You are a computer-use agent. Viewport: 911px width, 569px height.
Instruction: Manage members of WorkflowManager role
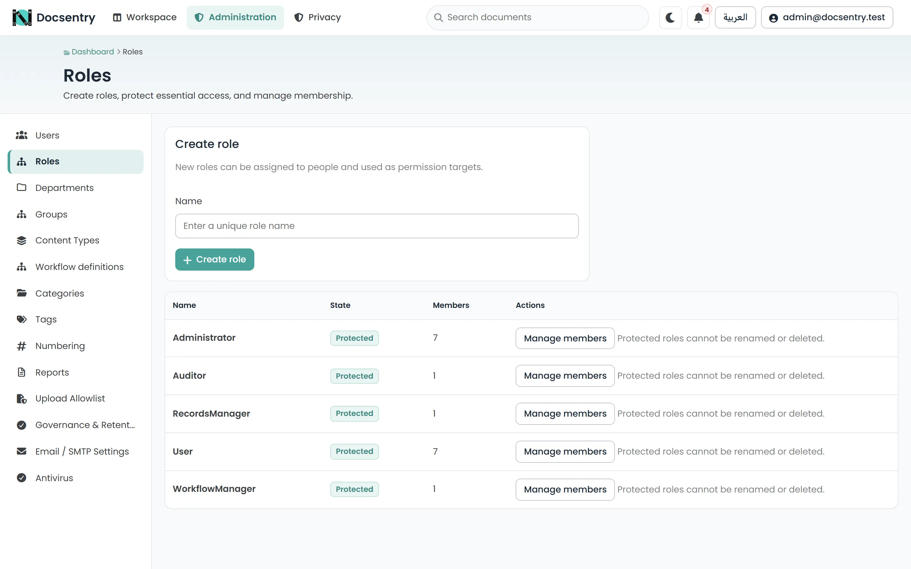click(565, 489)
